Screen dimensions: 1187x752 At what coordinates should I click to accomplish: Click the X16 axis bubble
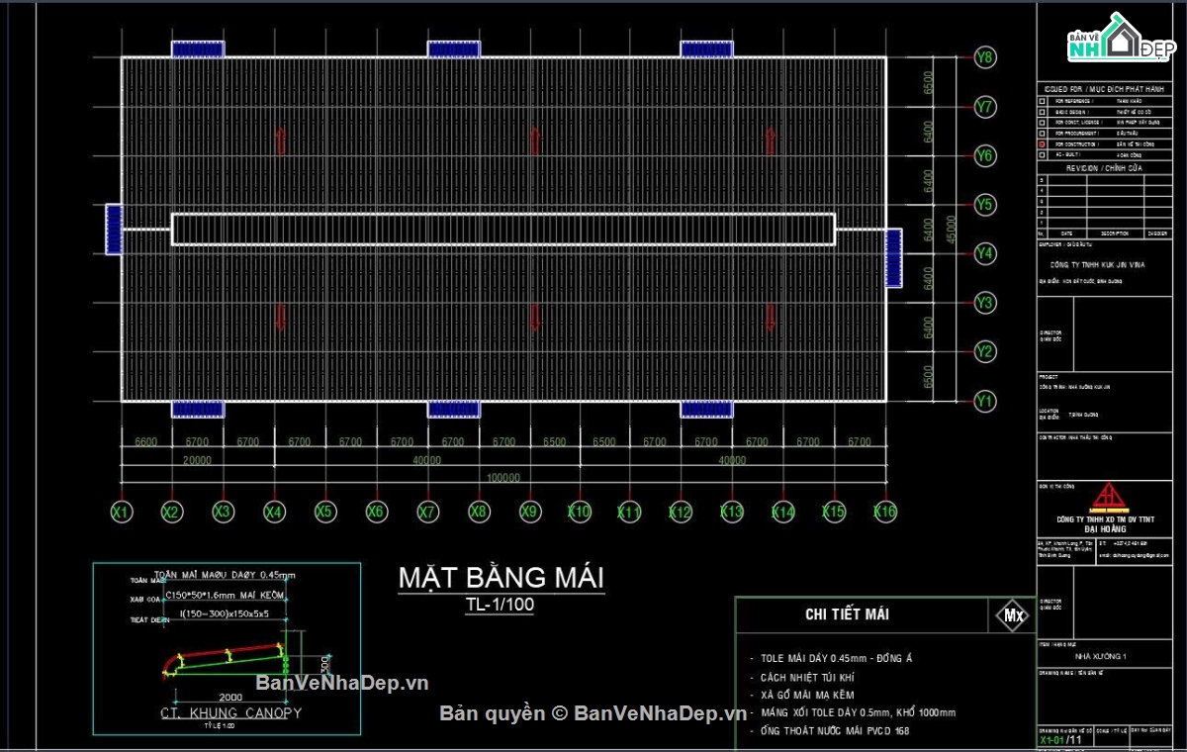pyautogui.click(x=885, y=512)
